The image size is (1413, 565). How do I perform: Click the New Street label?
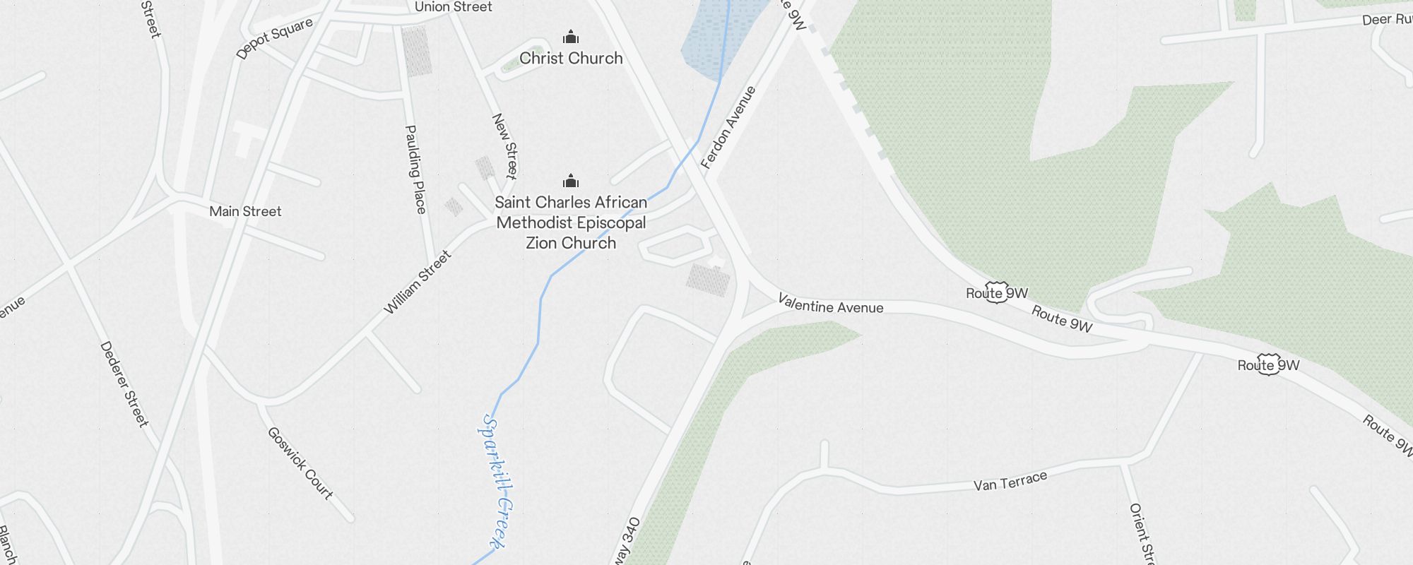pos(505,146)
